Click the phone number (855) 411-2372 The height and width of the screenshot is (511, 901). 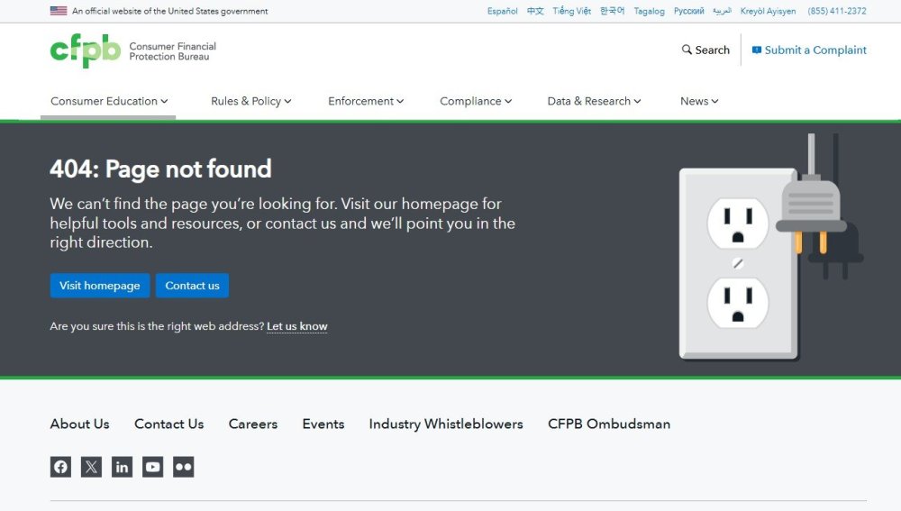[837, 11]
